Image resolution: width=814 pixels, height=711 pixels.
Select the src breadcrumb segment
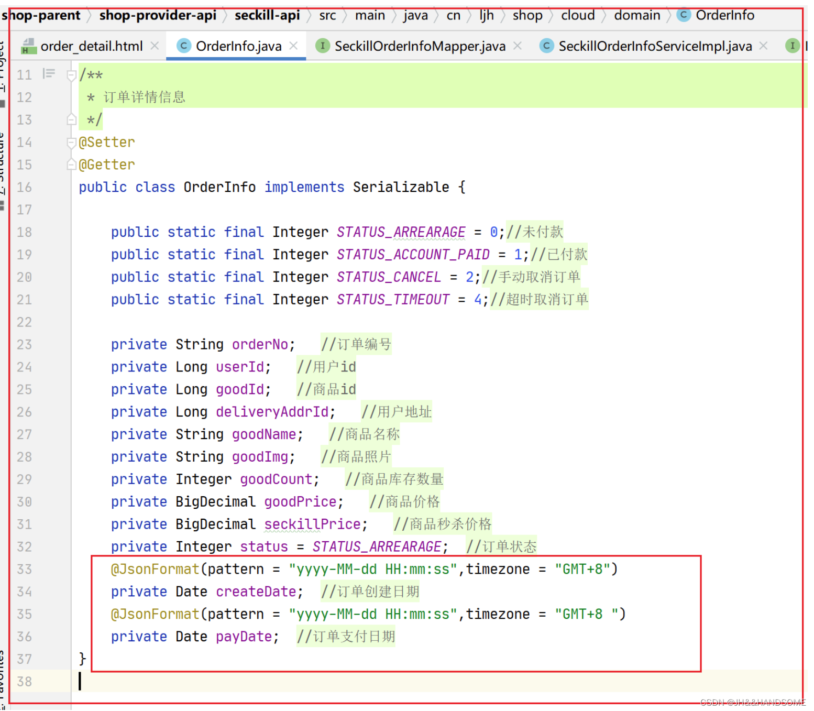[327, 16]
